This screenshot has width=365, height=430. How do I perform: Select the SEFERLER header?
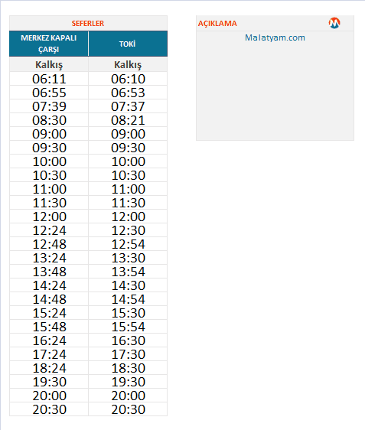(88, 23)
